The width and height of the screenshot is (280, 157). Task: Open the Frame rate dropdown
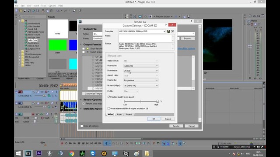[141, 71]
